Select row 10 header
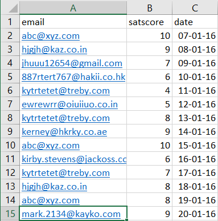 click(x=10, y=145)
